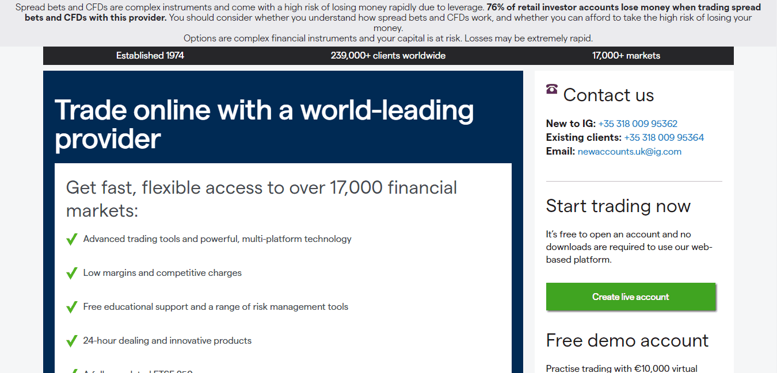This screenshot has height=373, width=777.
Task: Click the bold 76% retail investor risk warning
Action: 623,8
